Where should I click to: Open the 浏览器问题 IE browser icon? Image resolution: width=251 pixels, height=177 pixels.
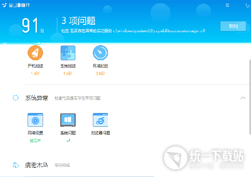click(100, 120)
